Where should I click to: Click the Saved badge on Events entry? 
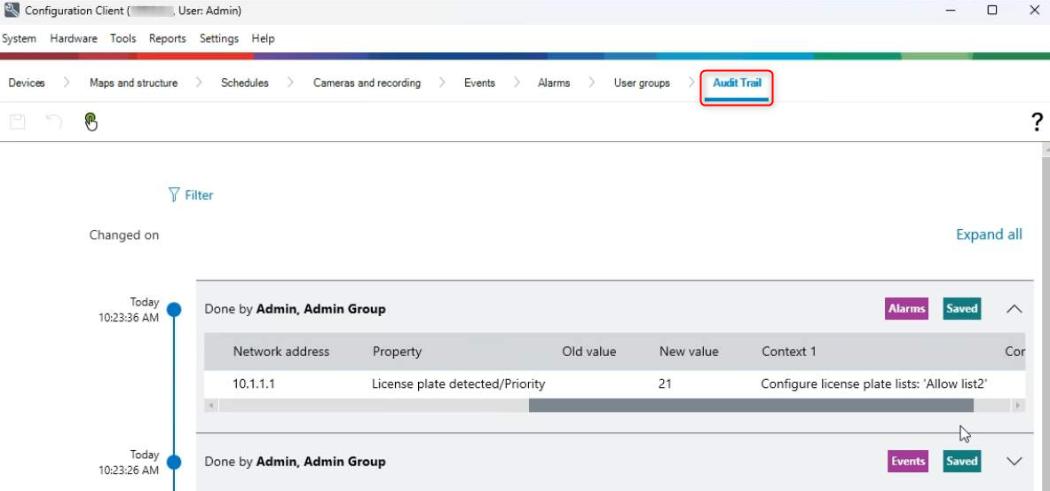(961, 461)
